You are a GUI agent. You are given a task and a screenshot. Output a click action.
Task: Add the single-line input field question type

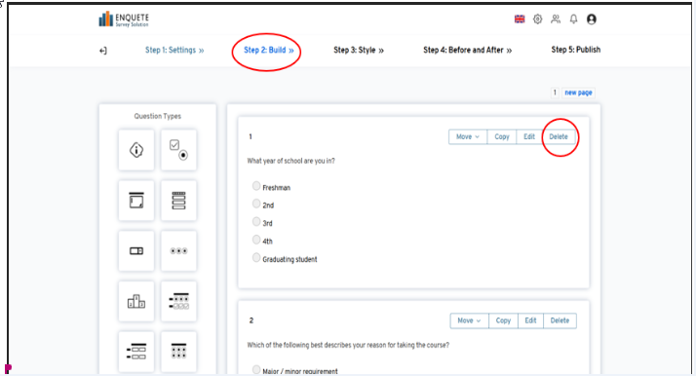[x=136, y=251]
